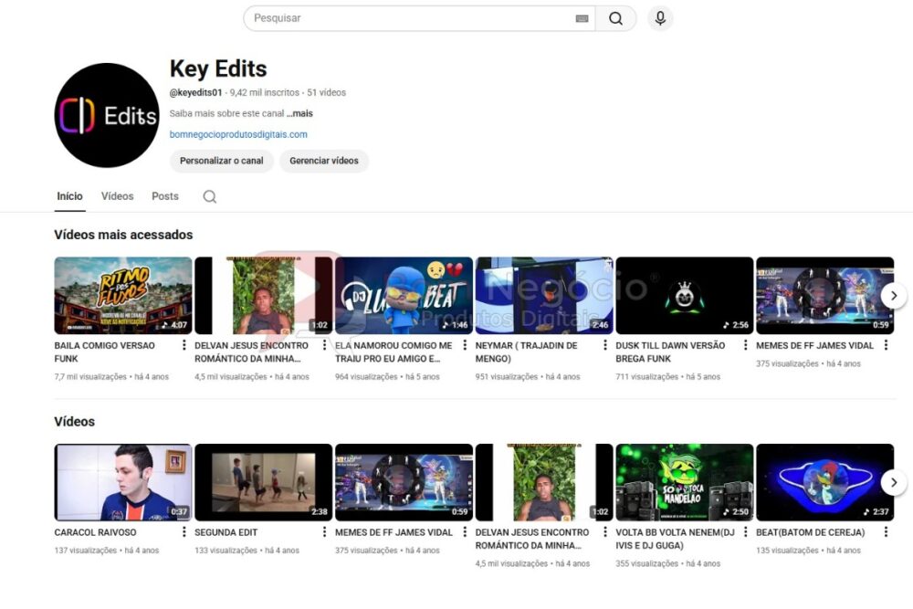Click the next arrow on "Vídeos mais acessados" carousel
Viewport: 913px width, 609px height.
[x=894, y=295]
